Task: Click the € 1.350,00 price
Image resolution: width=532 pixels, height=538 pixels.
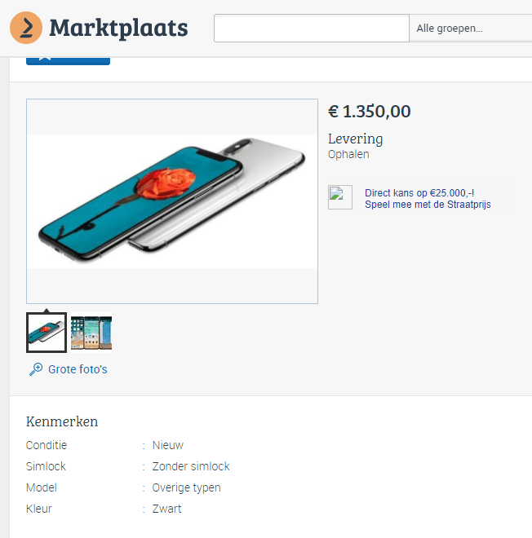Action: [x=369, y=112]
